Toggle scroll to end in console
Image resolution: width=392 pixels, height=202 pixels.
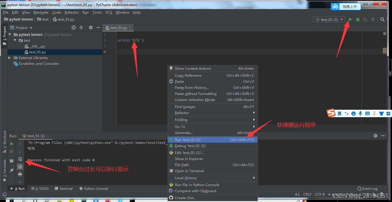coord(20,166)
